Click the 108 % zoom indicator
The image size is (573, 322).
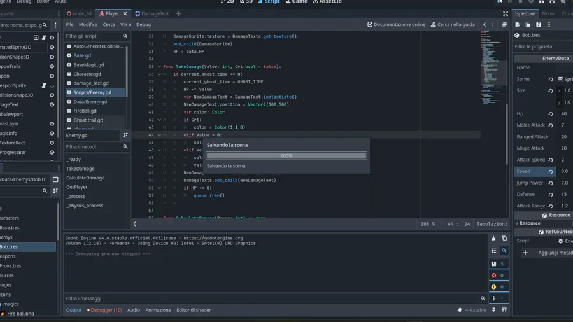coord(428,224)
